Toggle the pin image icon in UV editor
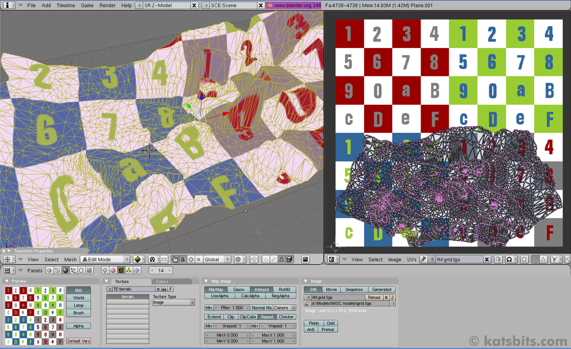Viewport: 571px width, 349px height. pyautogui.click(x=423, y=259)
